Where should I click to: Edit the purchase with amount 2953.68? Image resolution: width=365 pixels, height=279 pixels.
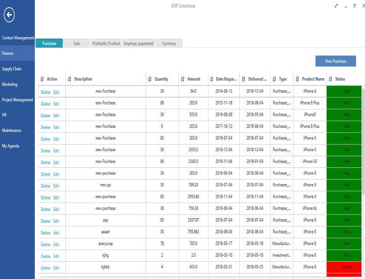click(56, 198)
